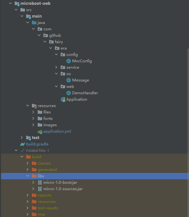Expand the images folder arrow

33,125
